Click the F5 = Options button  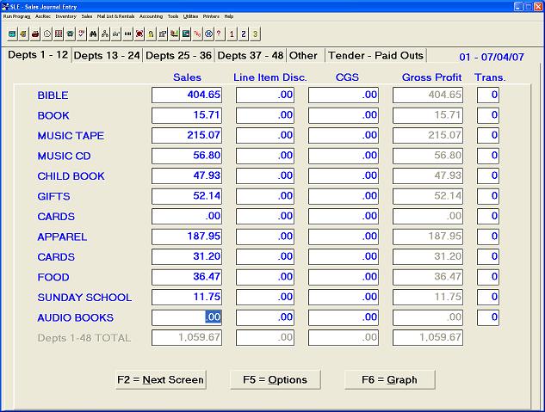point(275,379)
